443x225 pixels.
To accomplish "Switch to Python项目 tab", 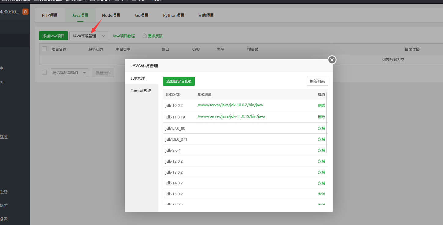I will click(x=174, y=15).
